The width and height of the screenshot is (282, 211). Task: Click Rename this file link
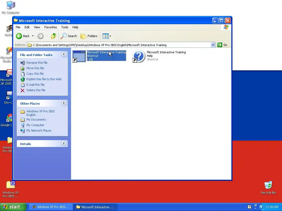37,63
